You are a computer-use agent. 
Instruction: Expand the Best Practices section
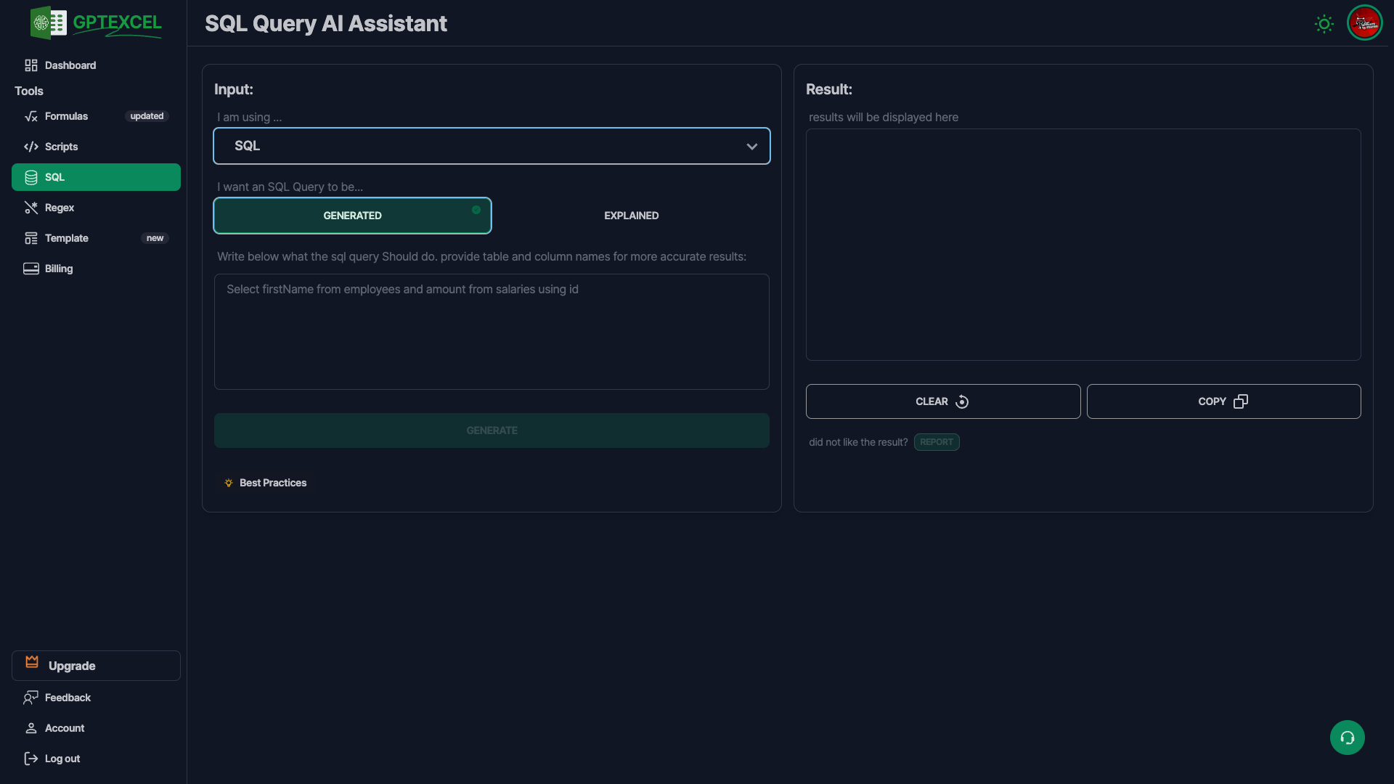tap(272, 483)
